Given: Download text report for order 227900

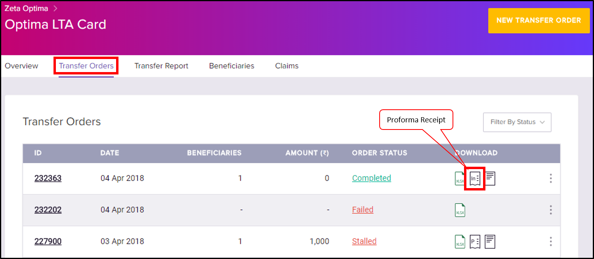Looking at the screenshot, I should [490, 242].
